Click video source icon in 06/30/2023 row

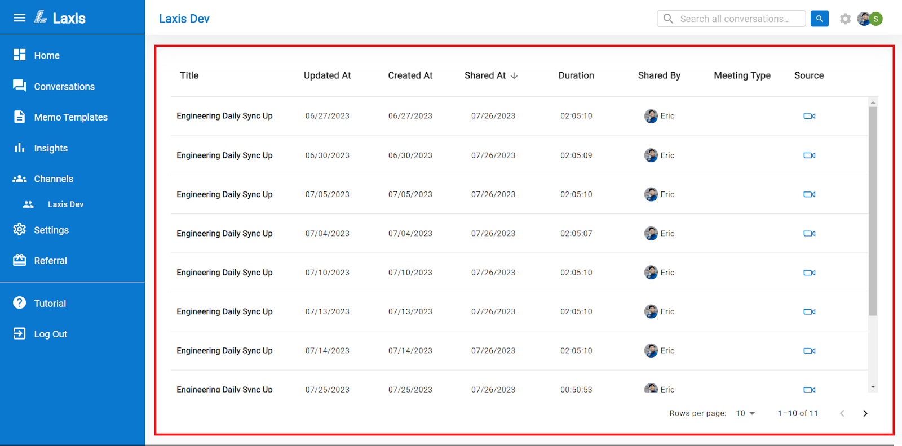(x=809, y=155)
